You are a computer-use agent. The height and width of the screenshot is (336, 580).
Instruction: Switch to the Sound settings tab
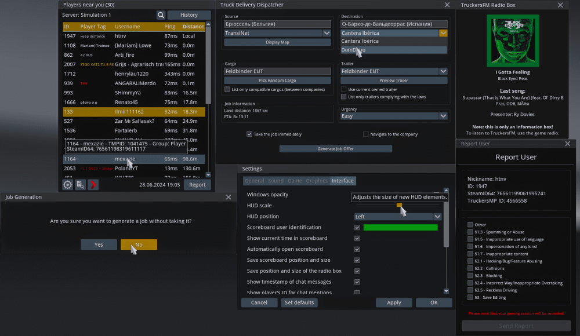[x=275, y=180]
